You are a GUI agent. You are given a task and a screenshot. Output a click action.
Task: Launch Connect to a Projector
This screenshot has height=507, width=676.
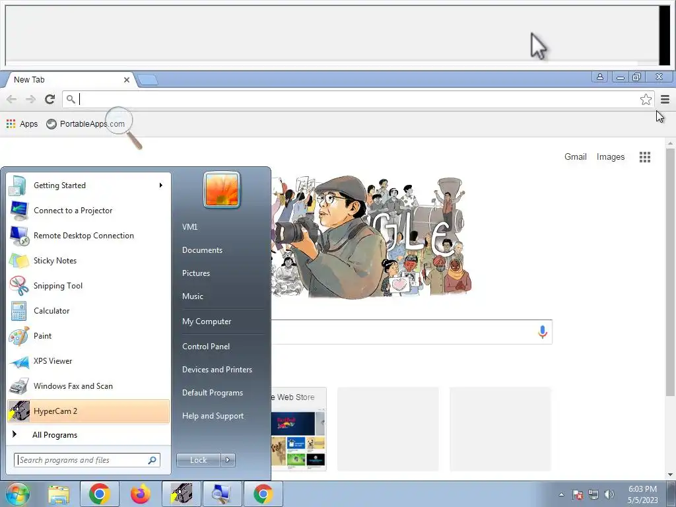[88, 211]
